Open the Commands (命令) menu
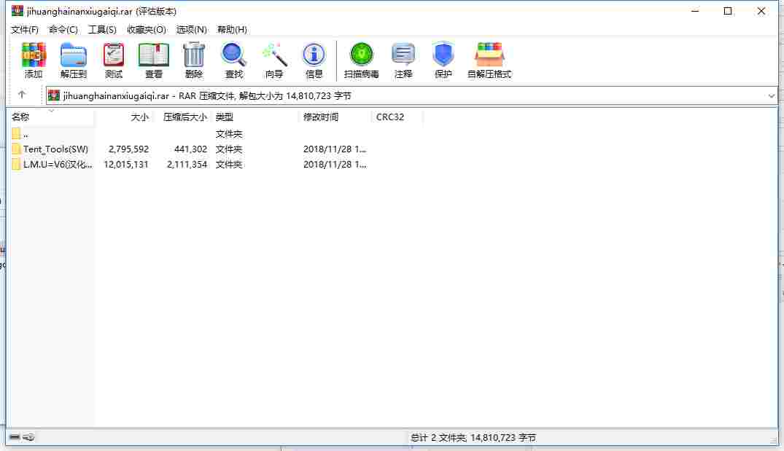 (63, 29)
